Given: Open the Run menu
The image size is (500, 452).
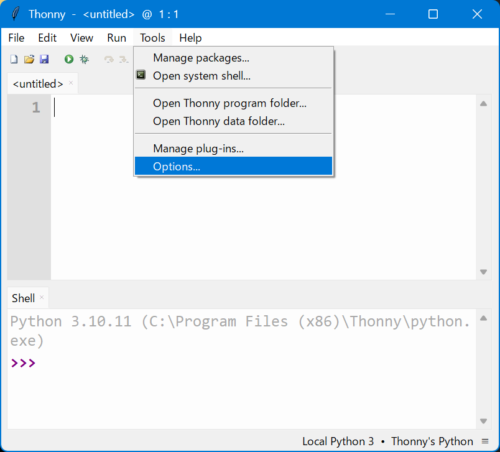Looking at the screenshot, I should pos(116,38).
